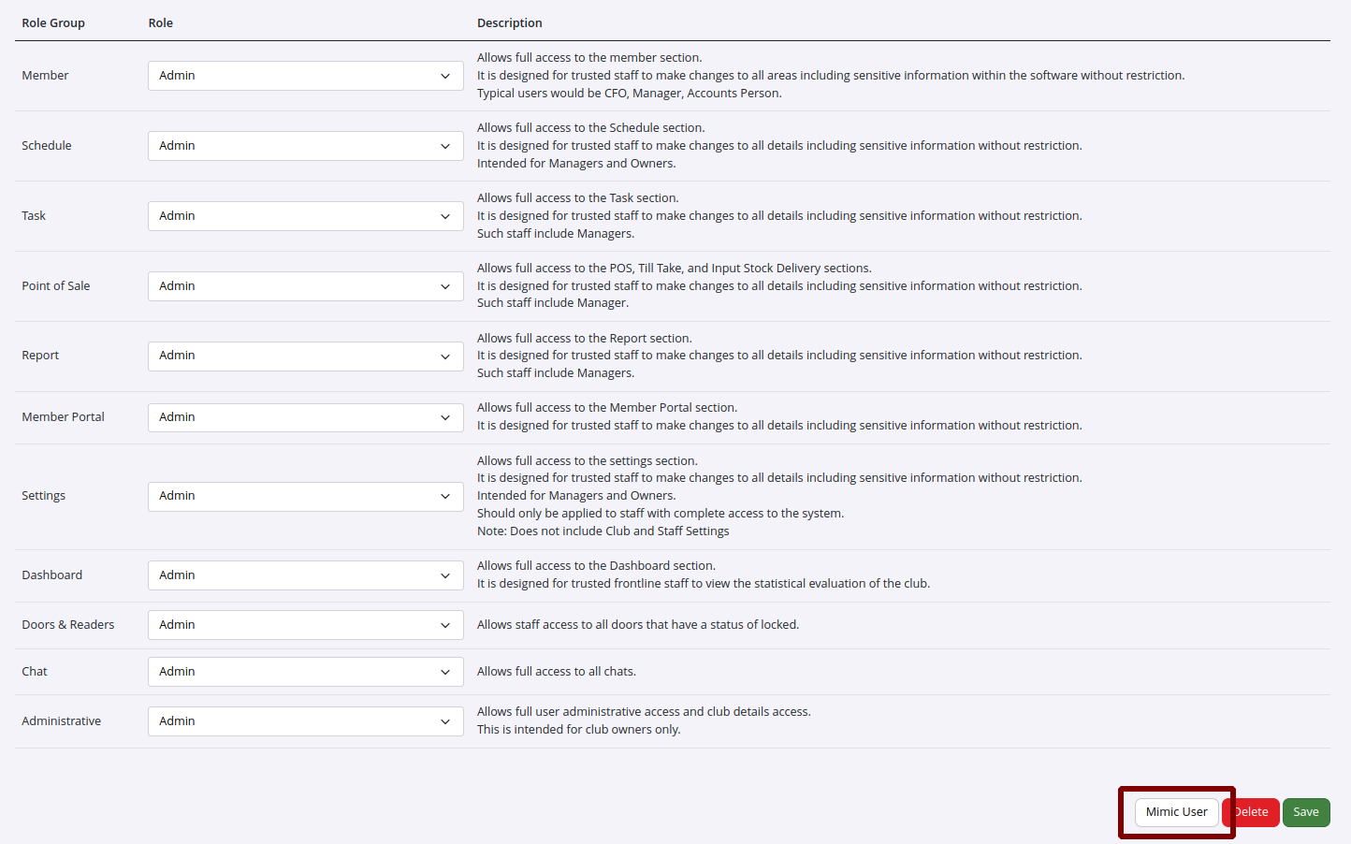The image size is (1351, 844).
Task: Expand the Schedule role dropdown
Action: click(305, 146)
